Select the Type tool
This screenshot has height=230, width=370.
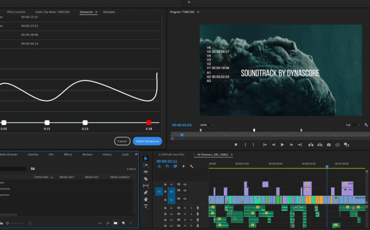(146, 206)
